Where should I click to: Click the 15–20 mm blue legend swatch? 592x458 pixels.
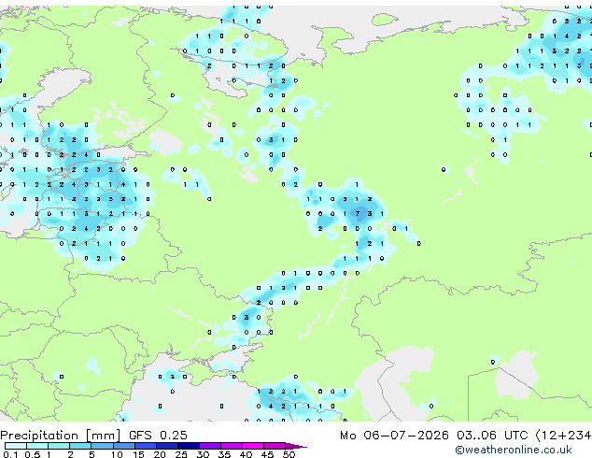point(145,446)
